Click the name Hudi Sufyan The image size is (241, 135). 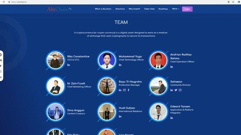pos(127,108)
